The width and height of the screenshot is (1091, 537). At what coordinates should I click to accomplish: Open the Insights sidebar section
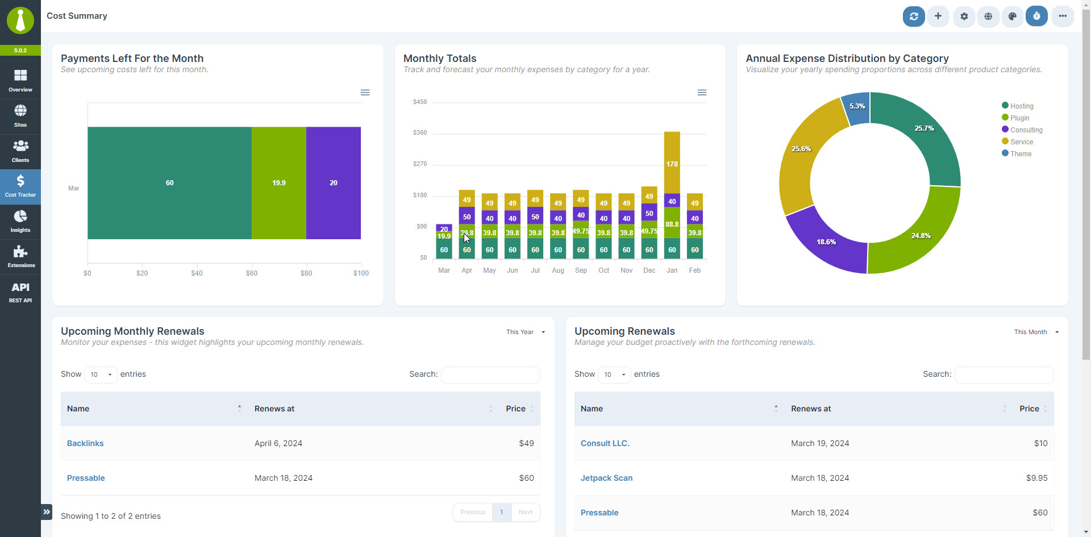point(20,222)
